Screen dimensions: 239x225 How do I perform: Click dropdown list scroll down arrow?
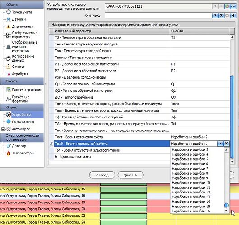226,211
